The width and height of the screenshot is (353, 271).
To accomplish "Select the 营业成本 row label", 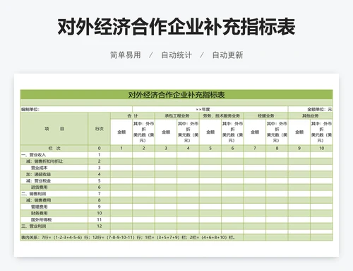I will [54, 168].
